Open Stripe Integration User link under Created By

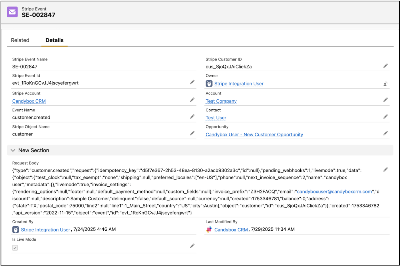pyautogui.click(x=45, y=230)
